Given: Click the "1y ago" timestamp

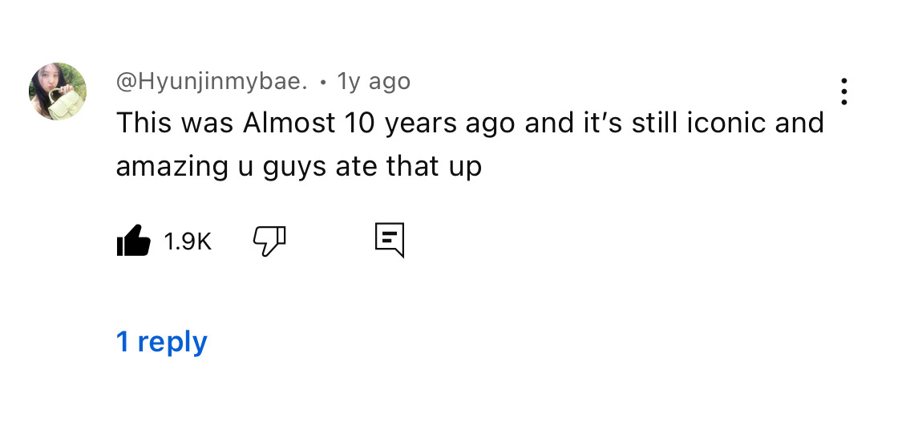Looking at the screenshot, I should tap(374, 81).
